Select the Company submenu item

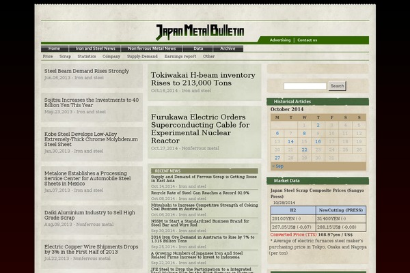point(111,57)
